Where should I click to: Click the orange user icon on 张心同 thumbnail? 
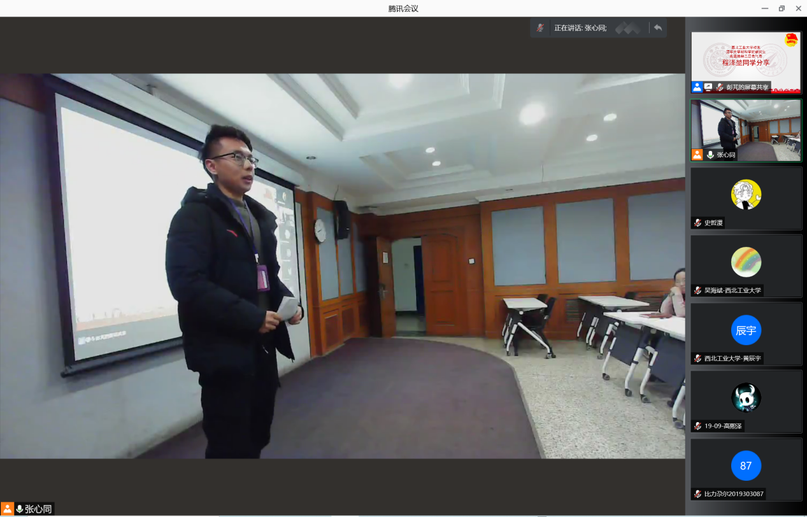pos(697,155)
